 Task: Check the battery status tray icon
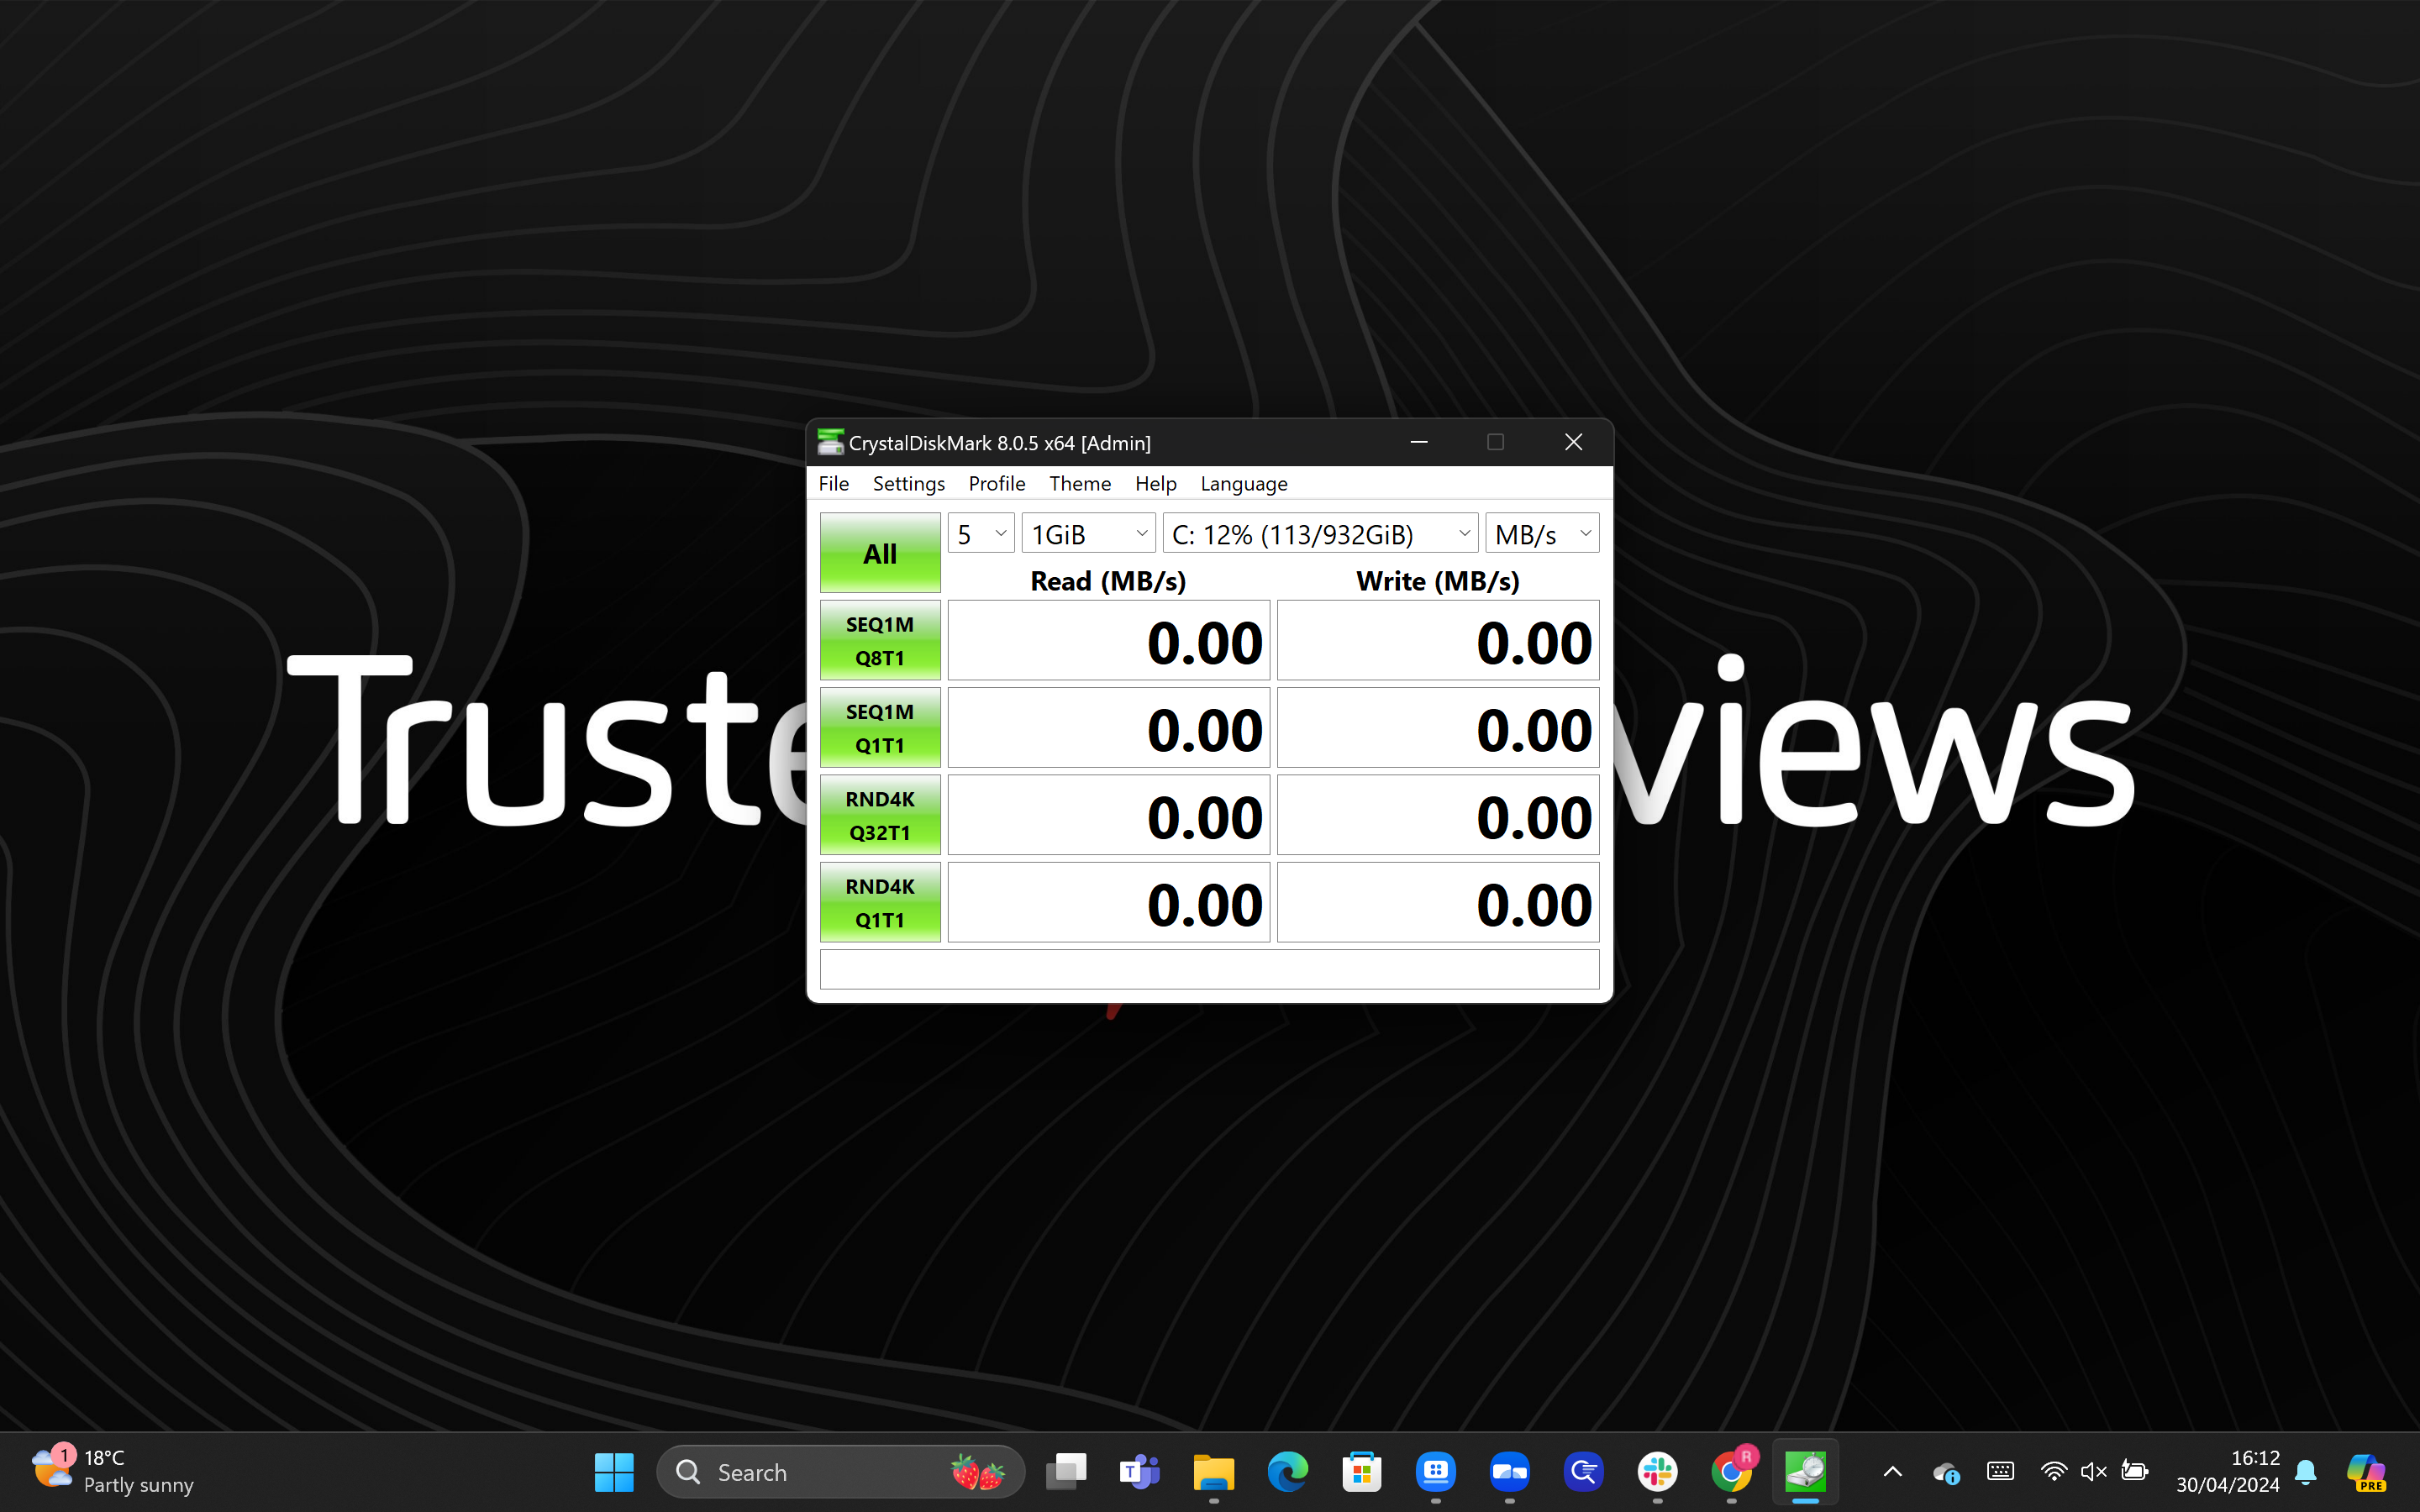click(2135, 1472)
